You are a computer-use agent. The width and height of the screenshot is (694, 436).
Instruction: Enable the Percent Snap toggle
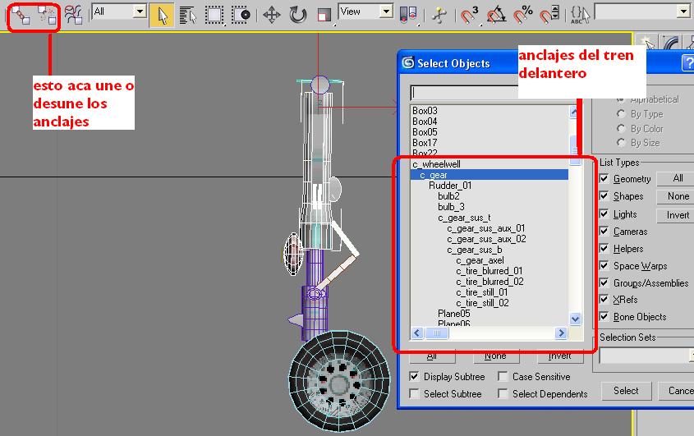coord(522,14)
